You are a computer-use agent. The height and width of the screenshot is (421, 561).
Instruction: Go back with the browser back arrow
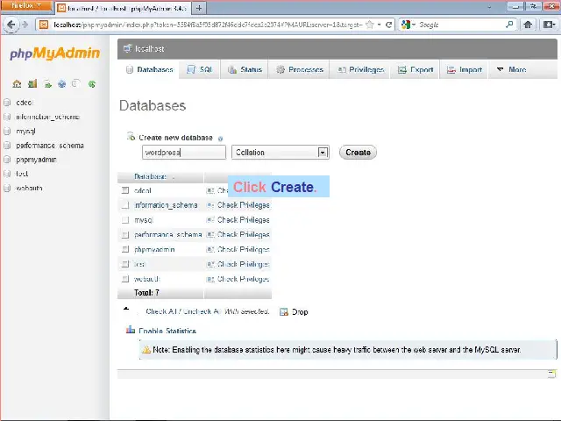[x=11, y=25]
